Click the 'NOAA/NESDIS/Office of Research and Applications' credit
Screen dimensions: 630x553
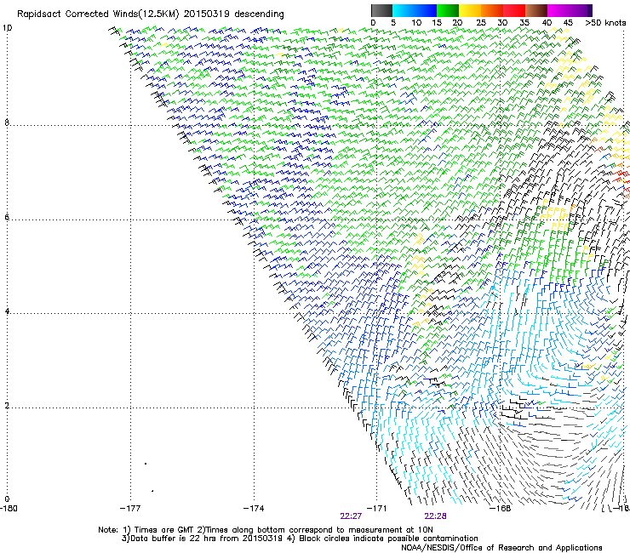pos(501,548)
